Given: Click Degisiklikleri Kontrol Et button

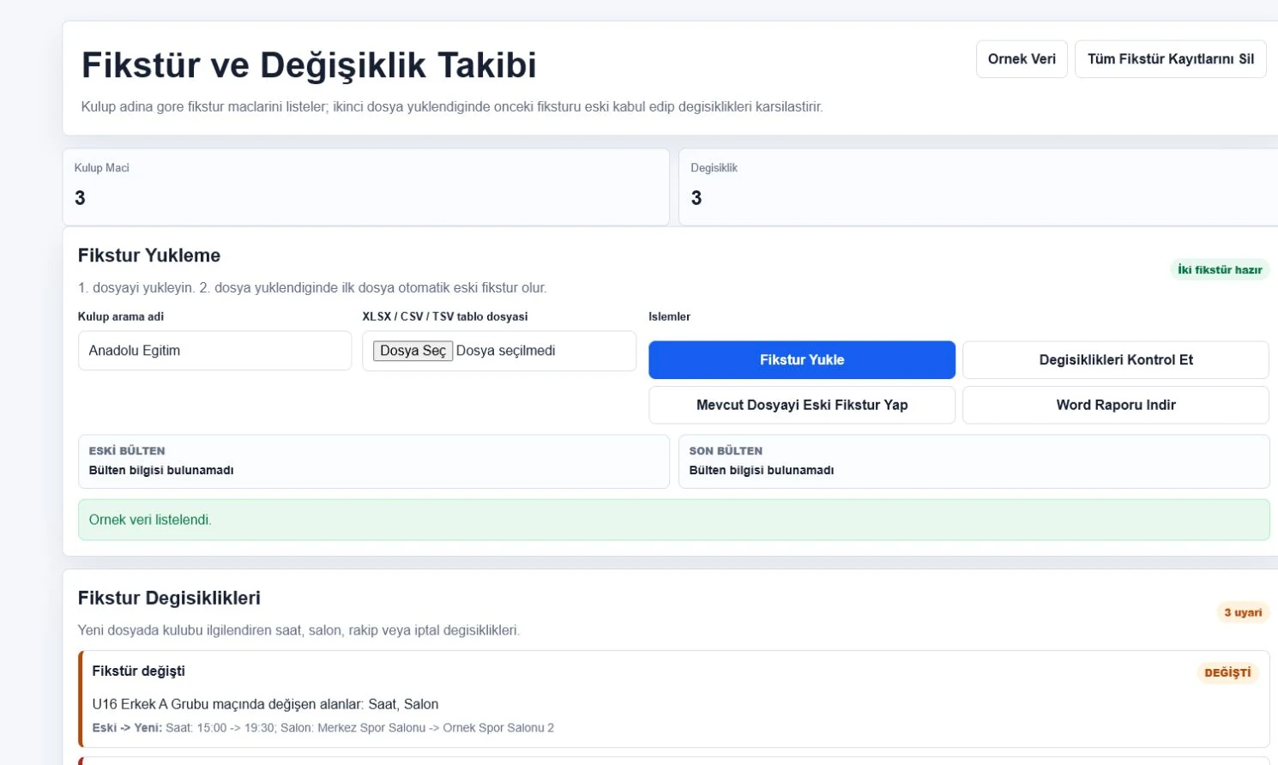Looking at the screenshot, I should coord(1116,360).
